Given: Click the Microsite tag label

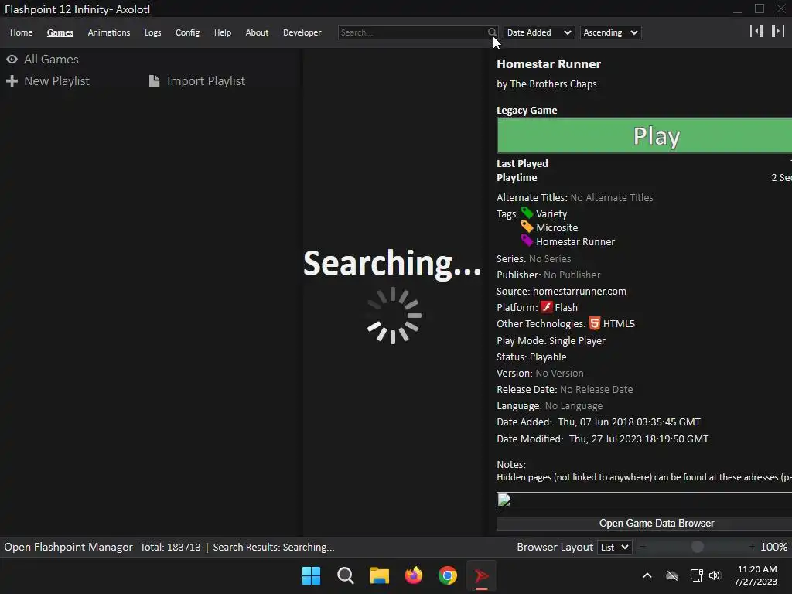Looking at the screenshot, I should pos(557,228).
